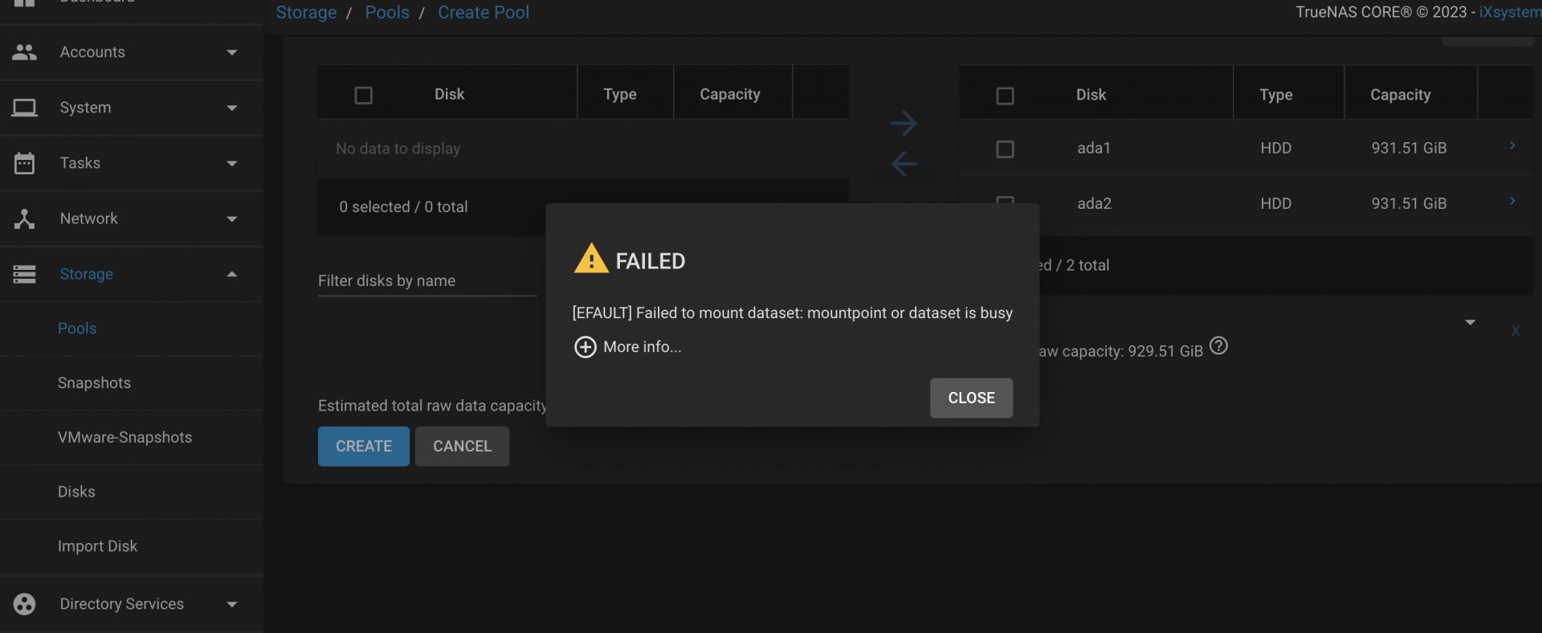
Task: Click the Tasks calendar icon
Action: point(24,163)
